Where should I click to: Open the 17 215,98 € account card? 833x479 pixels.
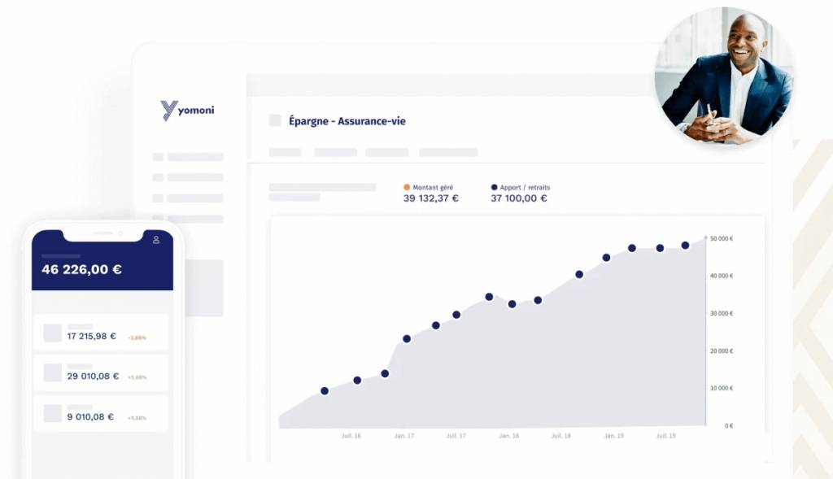pos(102,333)
